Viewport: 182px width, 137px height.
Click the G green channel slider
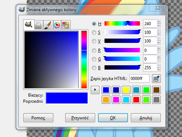[122, 59]
